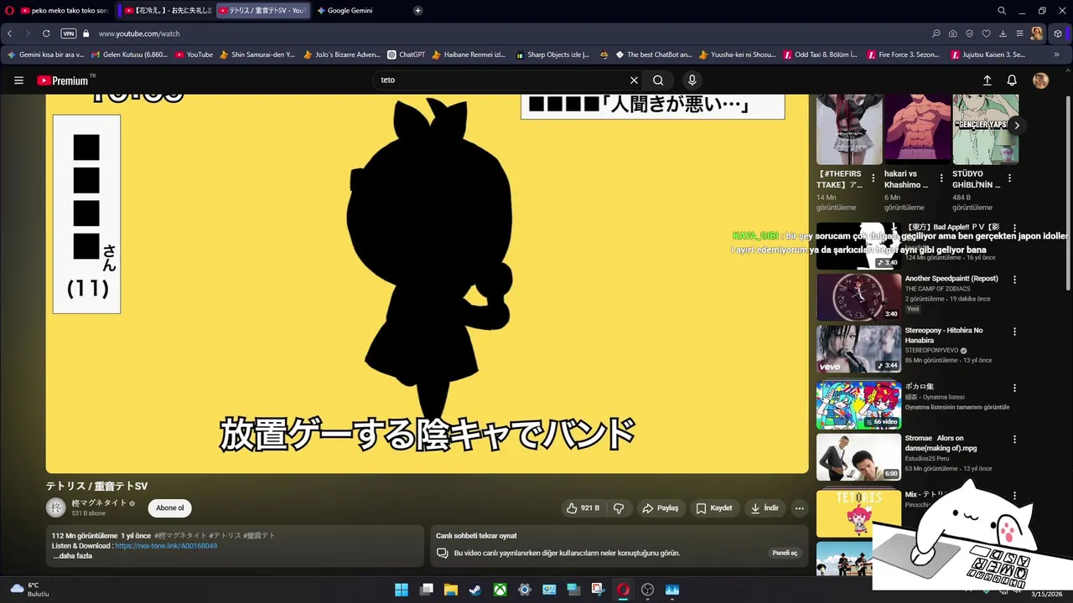
Task: Open the YouTube guide hamburger menu
Action: (18, 80)
